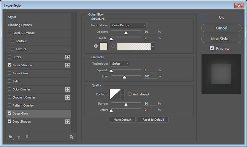Viewport: 247px width, 147px height.
Task: Open the Blend Mode Color Dodge dropdown
Action: (x=128, y=25)
